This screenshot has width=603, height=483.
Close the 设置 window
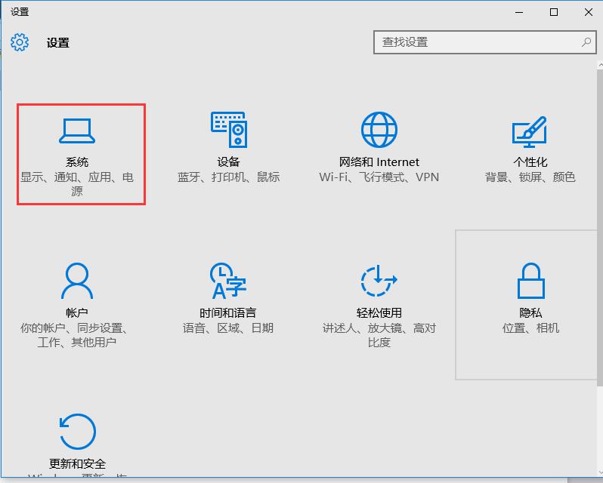point(589,12)
